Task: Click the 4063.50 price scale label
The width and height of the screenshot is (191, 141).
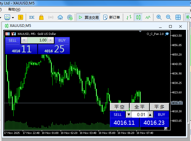Action: click(x=177, y=35)
